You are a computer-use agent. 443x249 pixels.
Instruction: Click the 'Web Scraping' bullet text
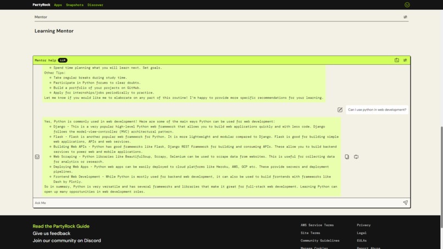pos(194,159)
